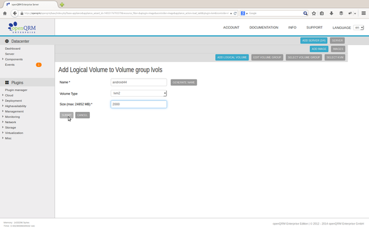Click the ADD LOGICAL VOLUME button
This screenshot has height=230, width=369.
(x=232, y=57)
